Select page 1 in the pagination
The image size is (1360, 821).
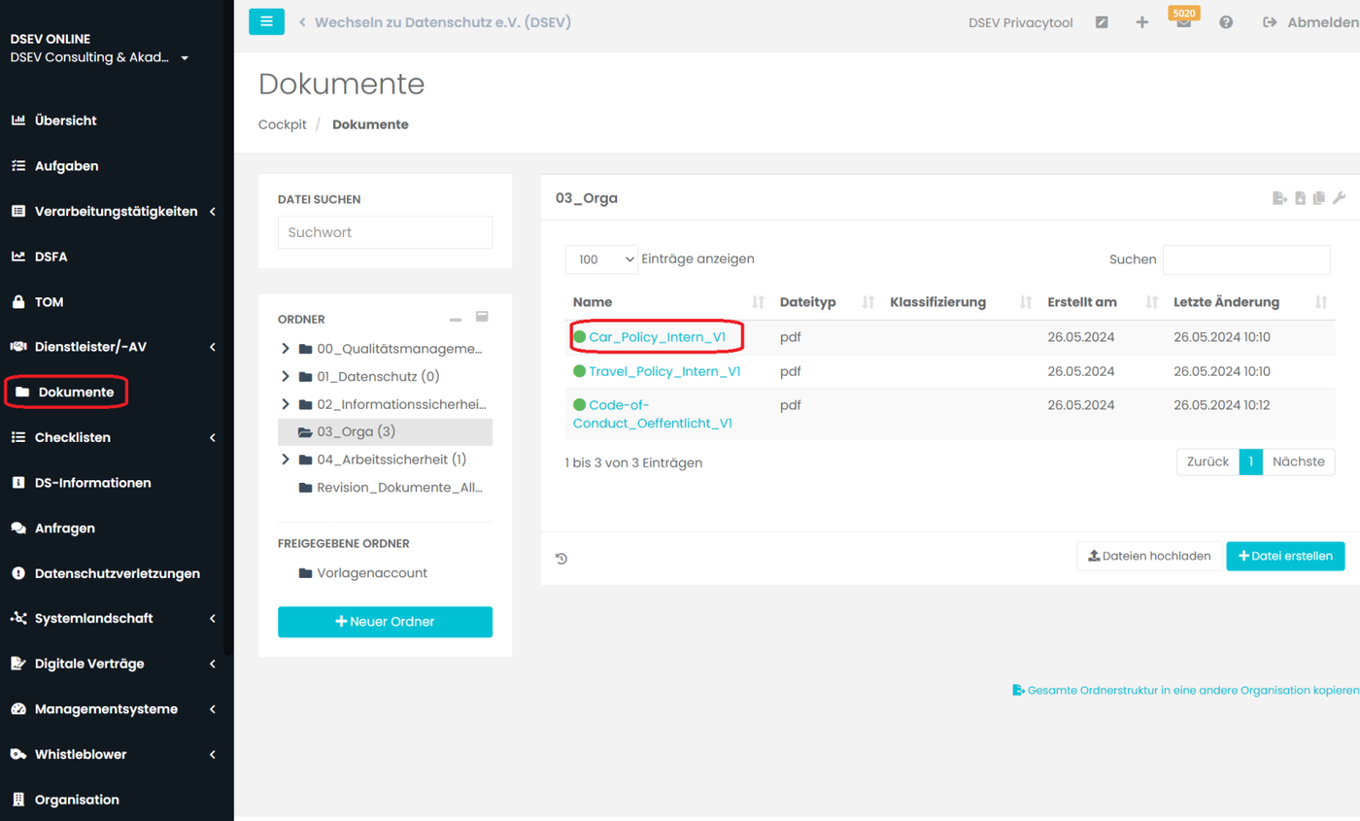(x=1251, y=462)
